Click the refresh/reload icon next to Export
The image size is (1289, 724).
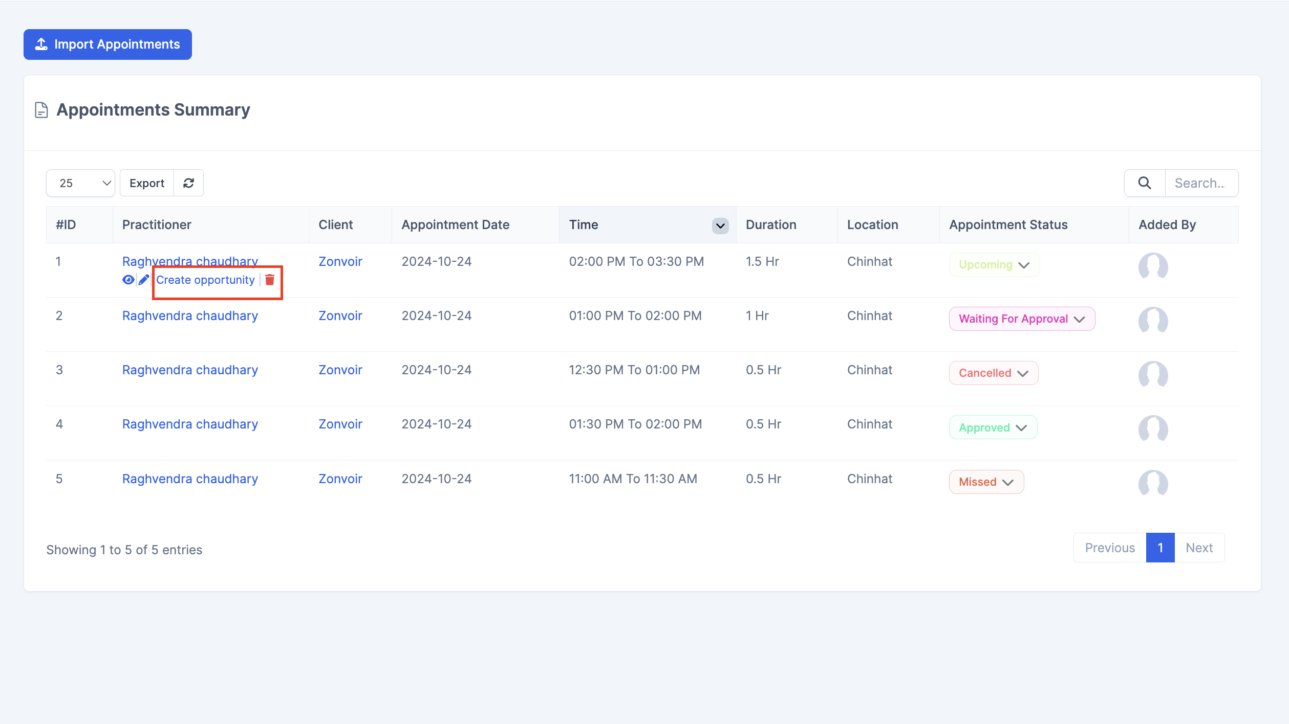pyautogui.click(x=188, y=183)
